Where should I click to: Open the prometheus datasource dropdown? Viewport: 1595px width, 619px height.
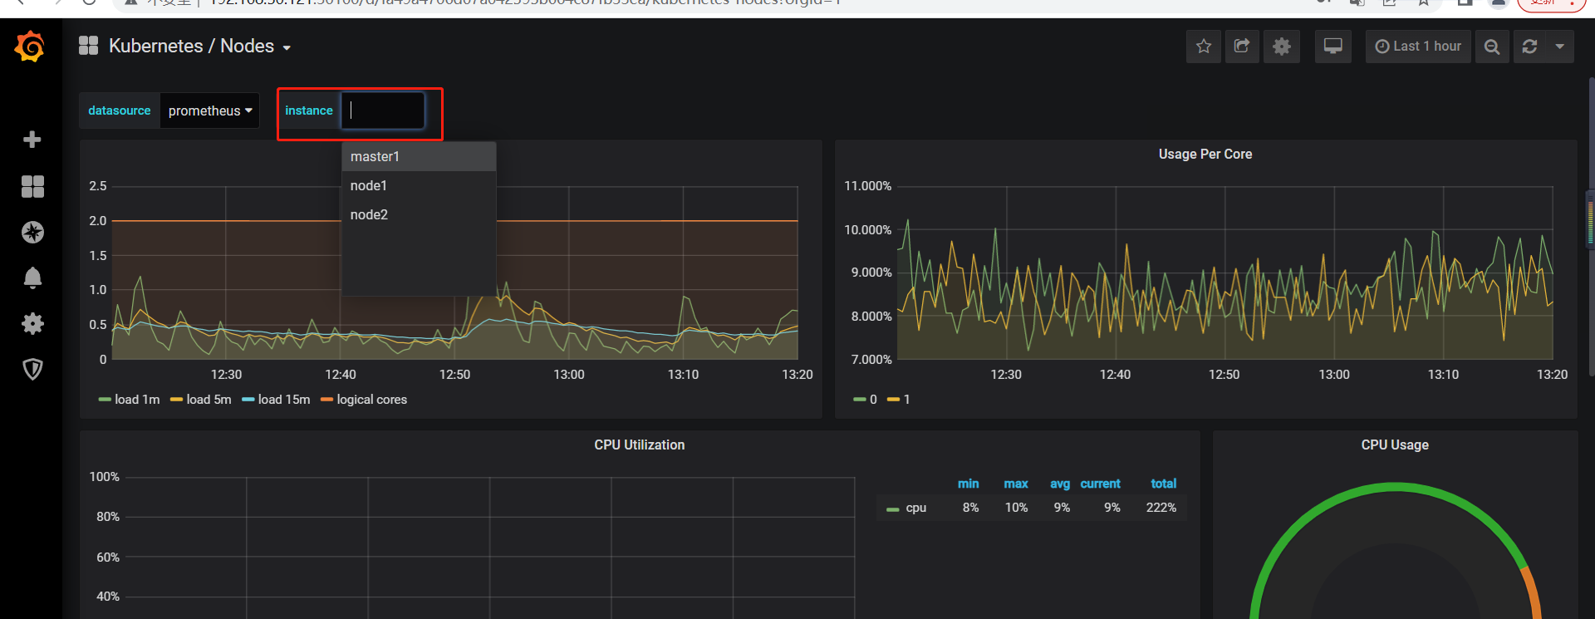(x=209, y=111)
